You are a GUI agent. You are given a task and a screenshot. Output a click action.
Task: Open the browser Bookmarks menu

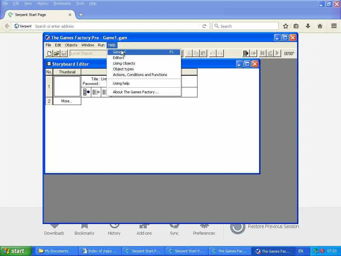[x=62, y=3]
